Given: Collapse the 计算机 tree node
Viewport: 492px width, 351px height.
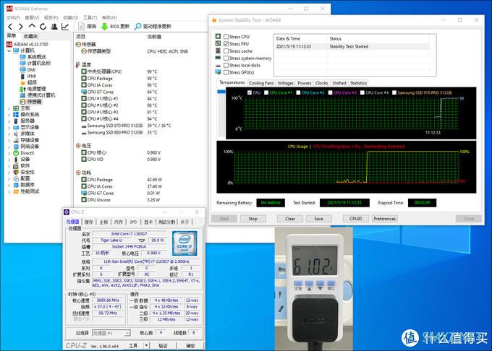Looking at the screenshot, I should point(9,51).
